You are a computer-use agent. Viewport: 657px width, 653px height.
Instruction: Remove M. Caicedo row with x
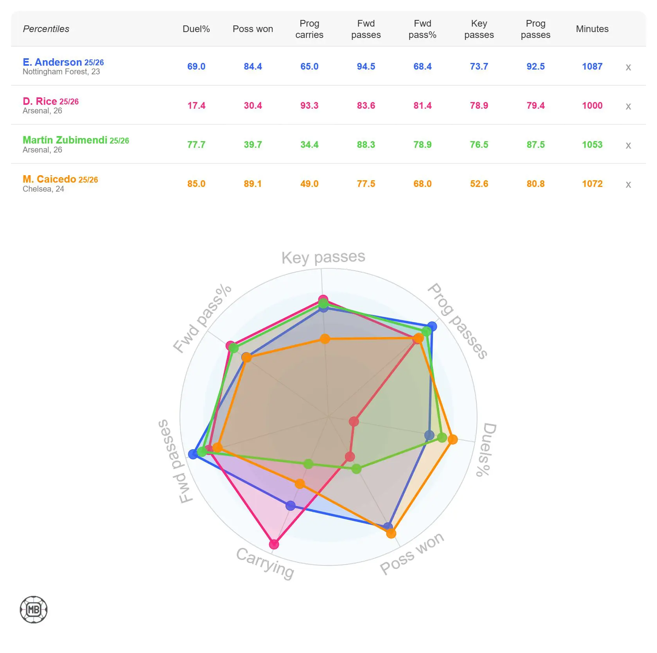click(x=628, y=185)
